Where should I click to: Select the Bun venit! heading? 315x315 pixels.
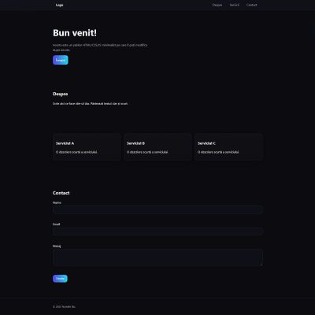pyautogui.click(x=75, y=33)
